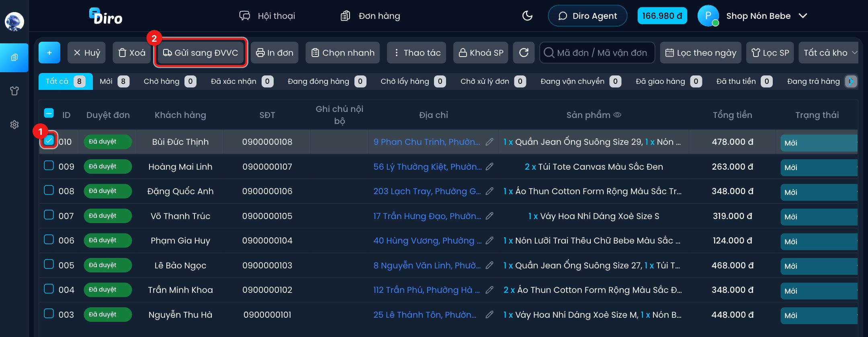The height and width of the screenshot is (337, 868).
Task: Edit address pencil for Đặng Quốc Anh
Action: (x=489, y=191)
